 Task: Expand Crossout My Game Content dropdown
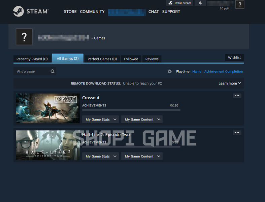(x=142, y=119)
